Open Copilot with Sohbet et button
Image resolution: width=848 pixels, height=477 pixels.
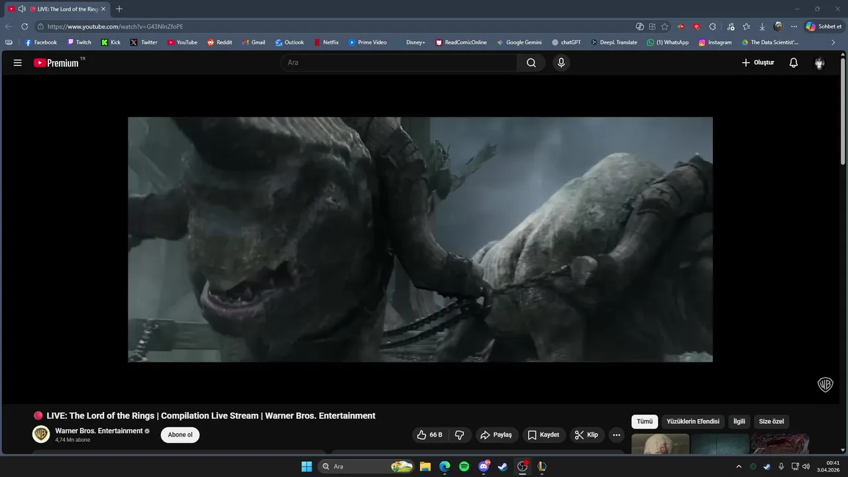[x=823, y=26]
